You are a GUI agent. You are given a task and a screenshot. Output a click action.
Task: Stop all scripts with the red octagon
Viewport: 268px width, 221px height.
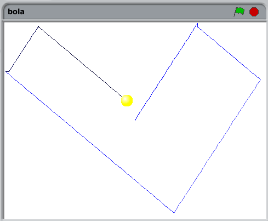[x=254, y=12]
